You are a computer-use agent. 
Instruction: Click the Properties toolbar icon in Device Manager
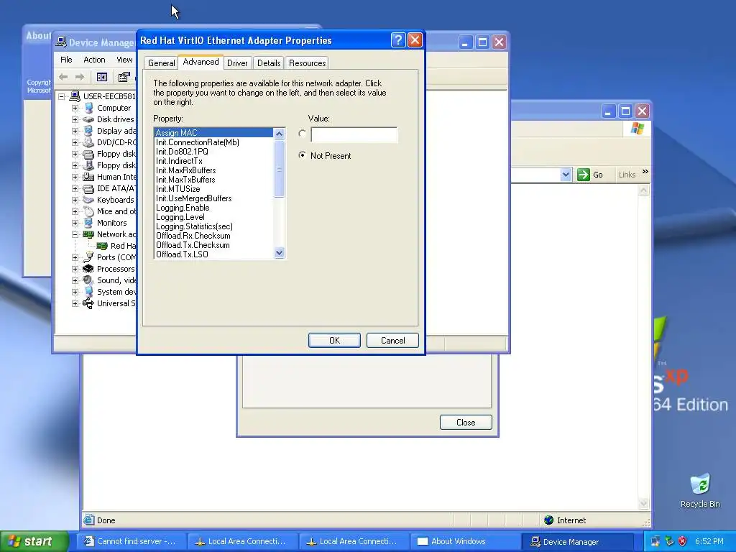click(124, 77)
